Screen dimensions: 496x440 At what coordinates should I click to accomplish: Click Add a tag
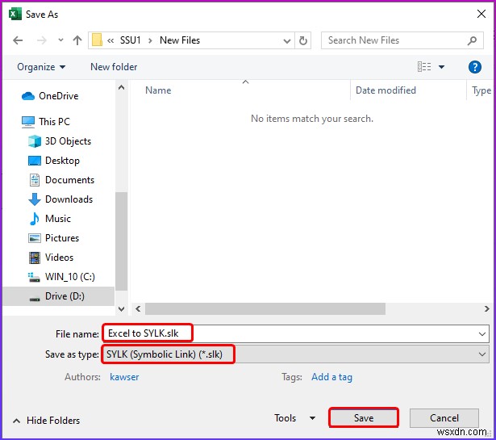click(x=331, y=377)
